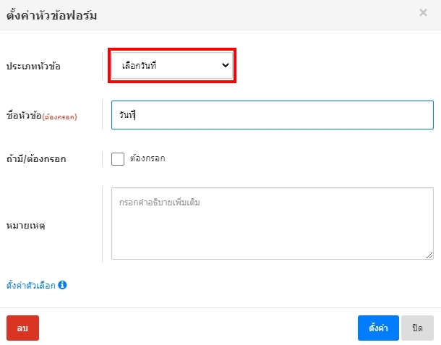The image size is (441, 345).
Task: Click the chevron arrow on the เลือกวันที่ select
Action: coord(225,66)
